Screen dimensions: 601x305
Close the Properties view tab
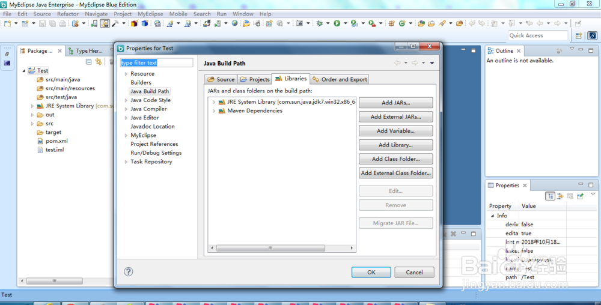point(525,185)
